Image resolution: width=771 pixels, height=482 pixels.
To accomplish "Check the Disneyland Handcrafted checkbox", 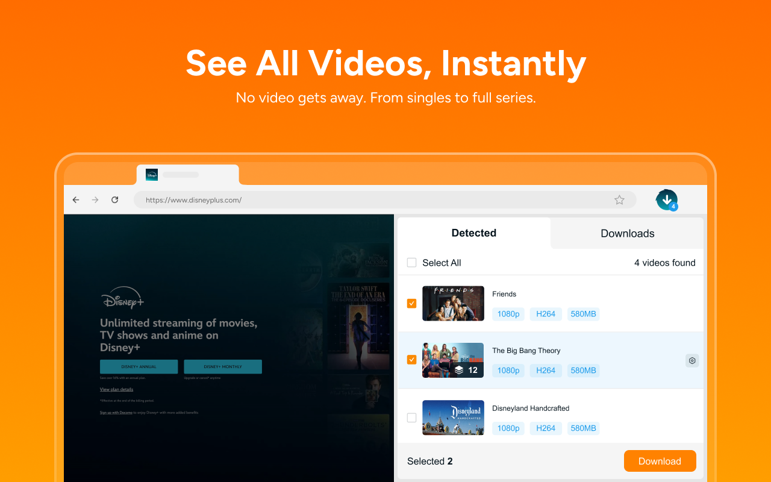I will tap(412, 418).
